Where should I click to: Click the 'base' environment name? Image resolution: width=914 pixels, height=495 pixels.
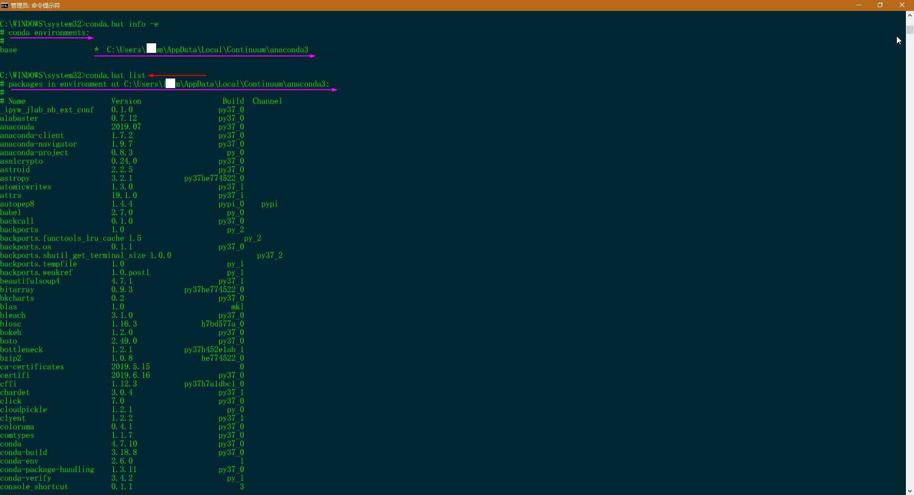[9, 49]
